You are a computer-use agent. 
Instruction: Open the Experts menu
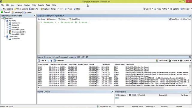(x=41, y=5)
